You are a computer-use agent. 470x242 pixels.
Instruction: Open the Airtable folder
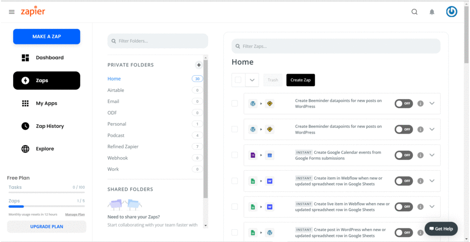tap(116, 90)
